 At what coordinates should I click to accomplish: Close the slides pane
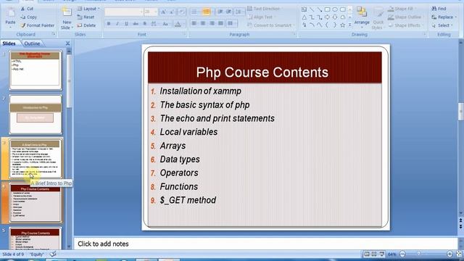point(67,43)
